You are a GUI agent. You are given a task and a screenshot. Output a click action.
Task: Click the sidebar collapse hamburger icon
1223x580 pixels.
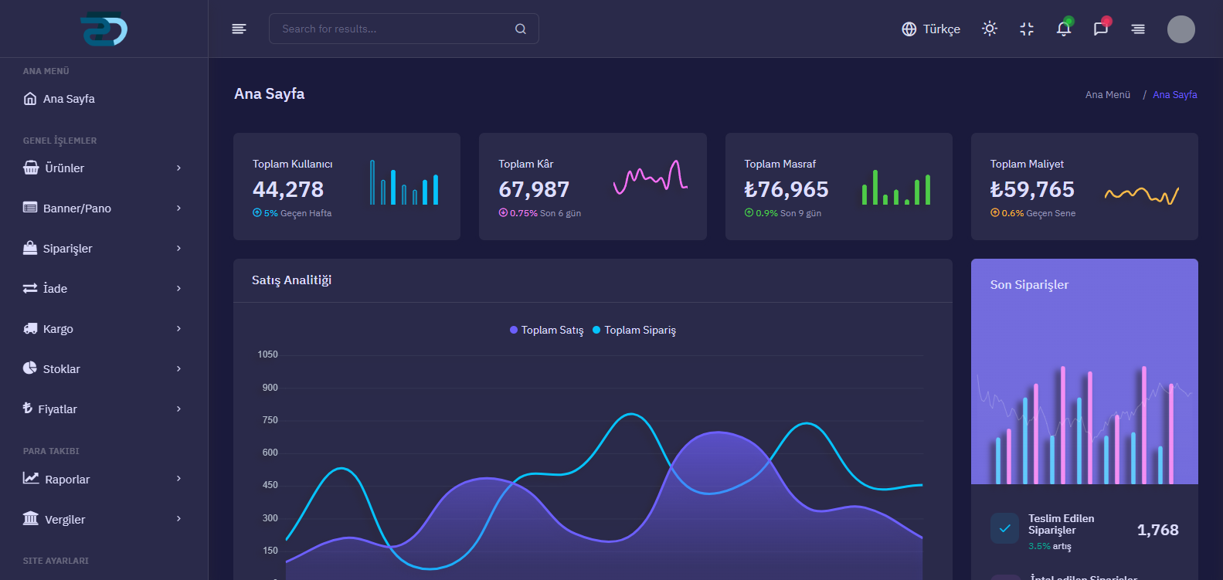pyautogui.click(x=239, y=29)
